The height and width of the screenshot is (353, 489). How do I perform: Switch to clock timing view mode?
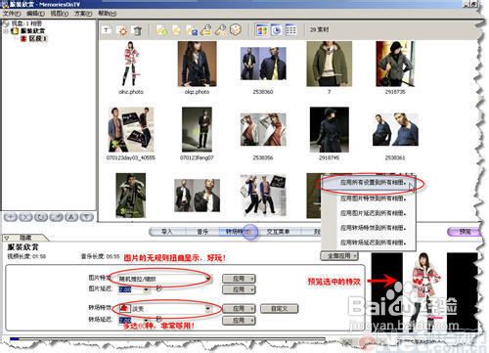[x=277, y=30]
